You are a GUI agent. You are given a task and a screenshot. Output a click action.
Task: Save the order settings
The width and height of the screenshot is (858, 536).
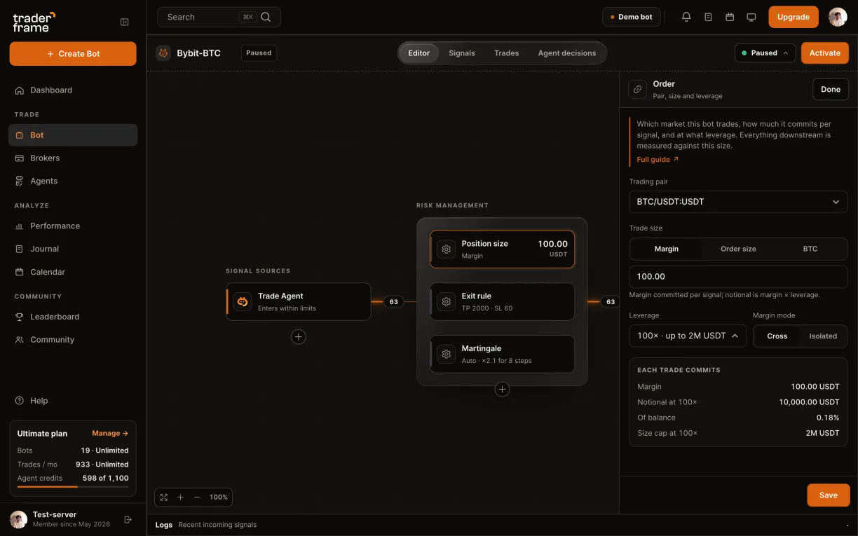click(x=829, y=495)
